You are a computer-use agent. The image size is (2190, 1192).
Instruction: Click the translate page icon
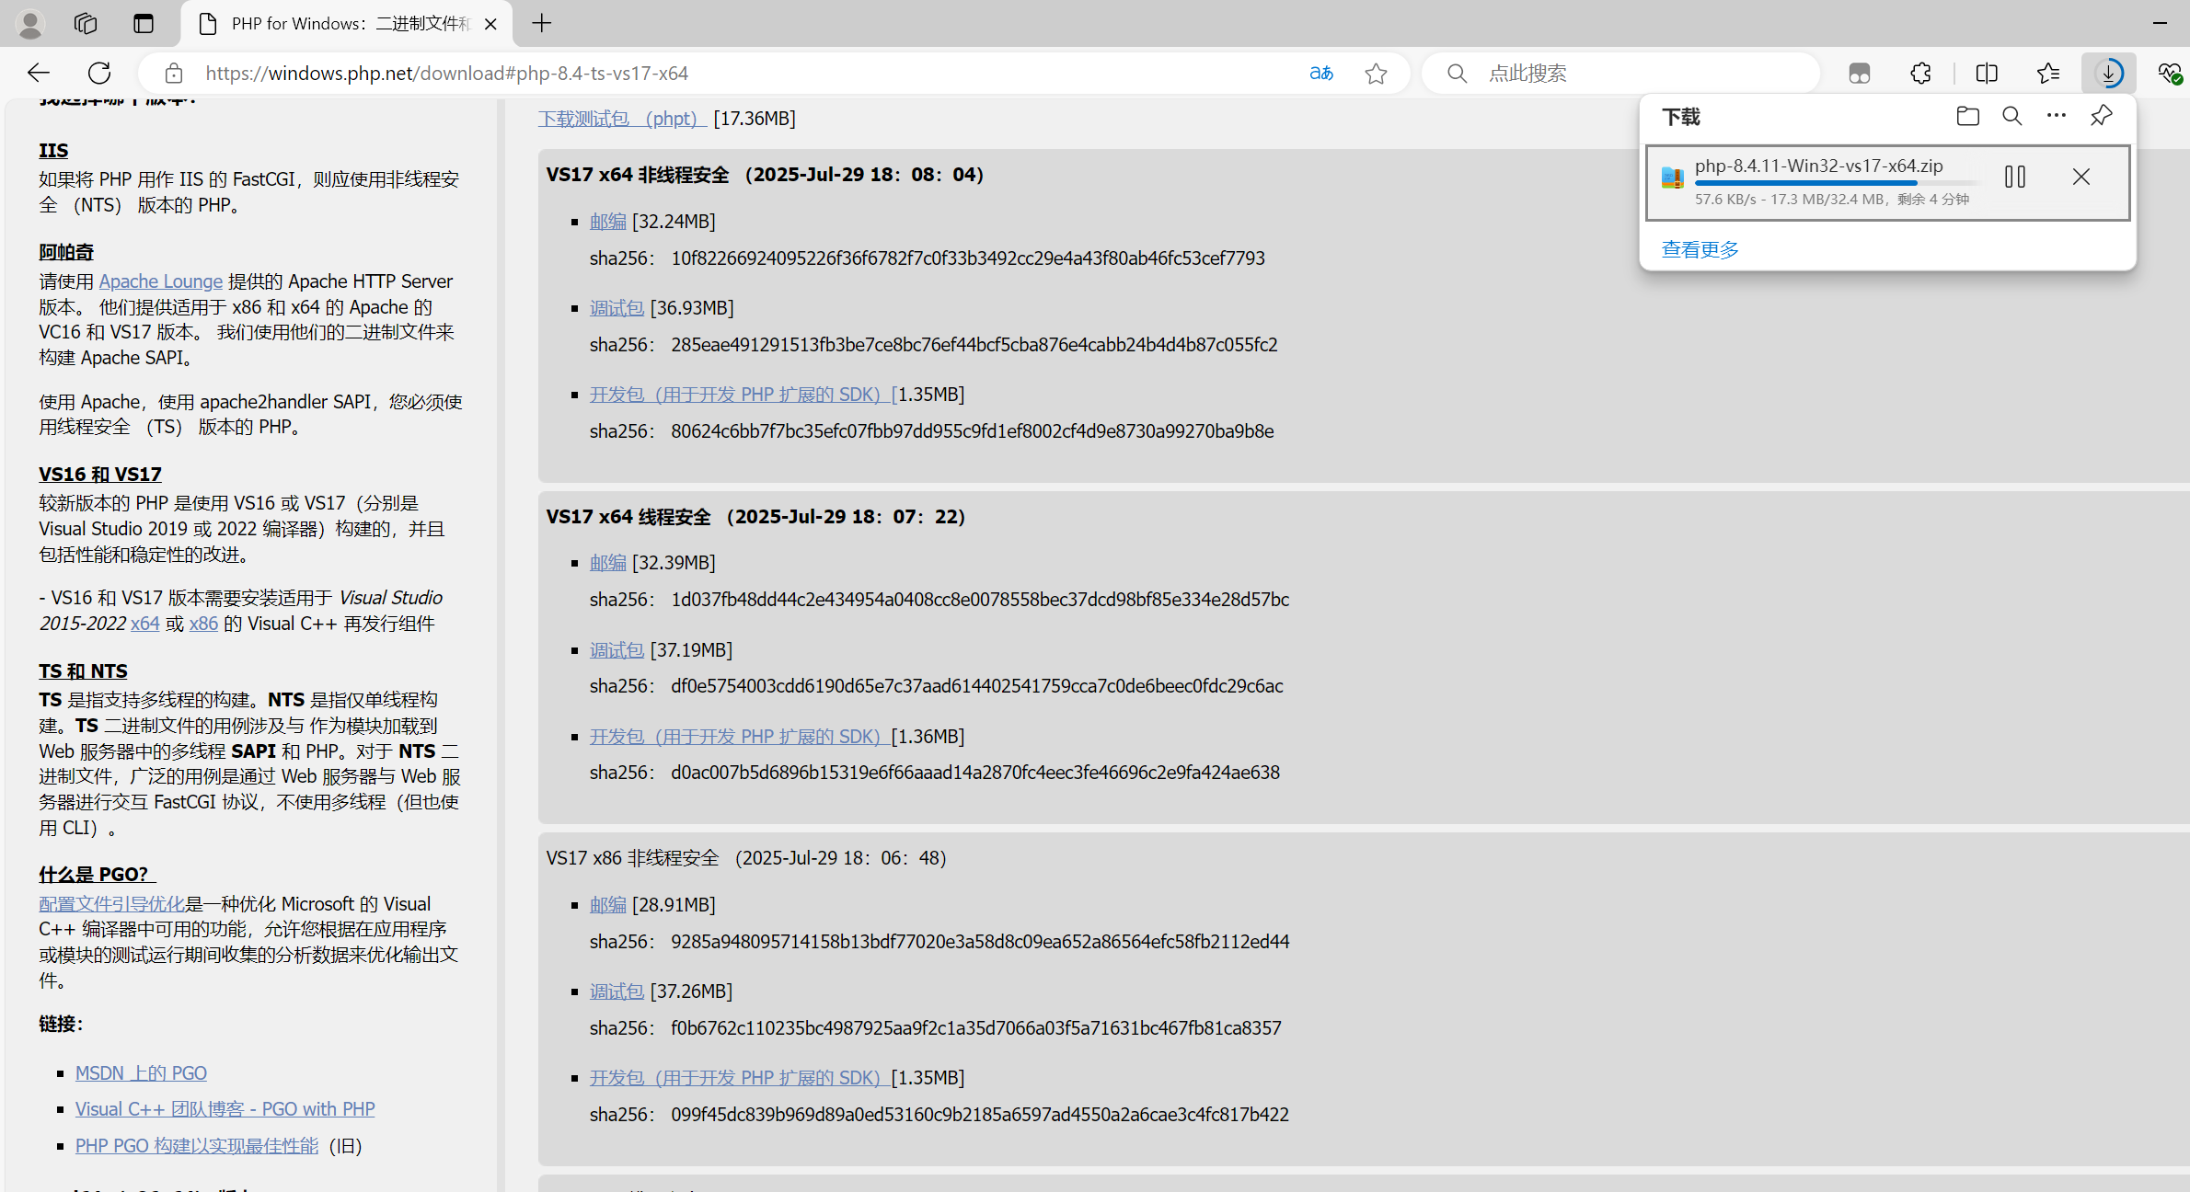pyautogui.click(x=1321, y=73)
